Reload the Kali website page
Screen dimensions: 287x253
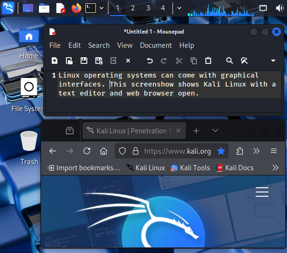pyautogui.click(x=87, y=151)
